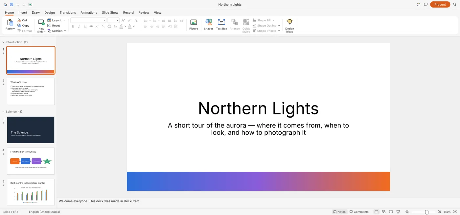Click zoom out magnifier in status bar
Viewport: 460px width, 215px height.
point(407,212)
